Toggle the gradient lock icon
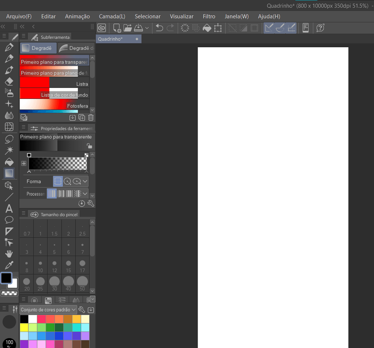This screenshot has width=374, height=348. coord(90,146)
